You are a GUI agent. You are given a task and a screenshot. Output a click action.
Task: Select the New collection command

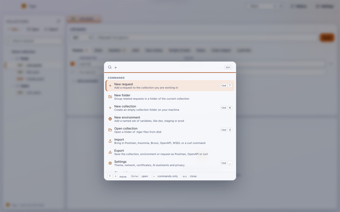[170, 108]
